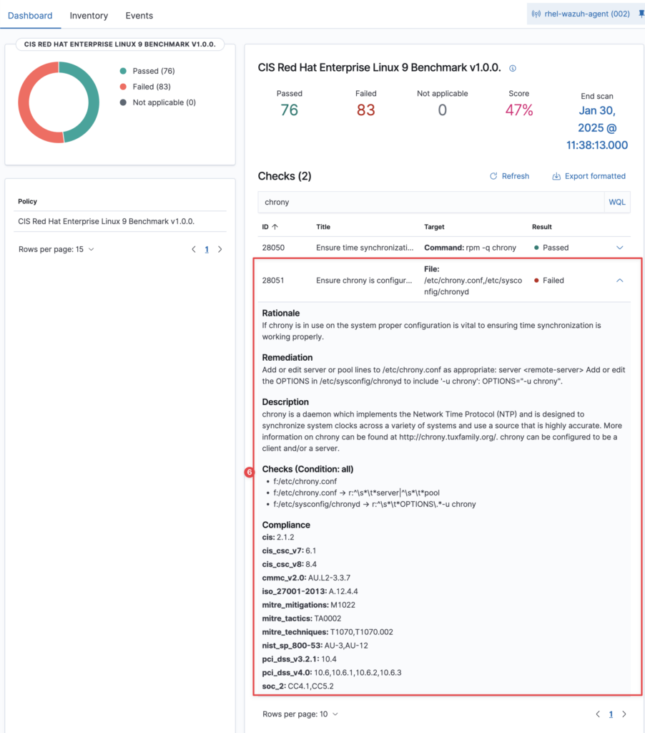The width and height of the screenshot is (645, 733).
Task: Click the Checks (Condition: all) heading
Action: point(307,469)
